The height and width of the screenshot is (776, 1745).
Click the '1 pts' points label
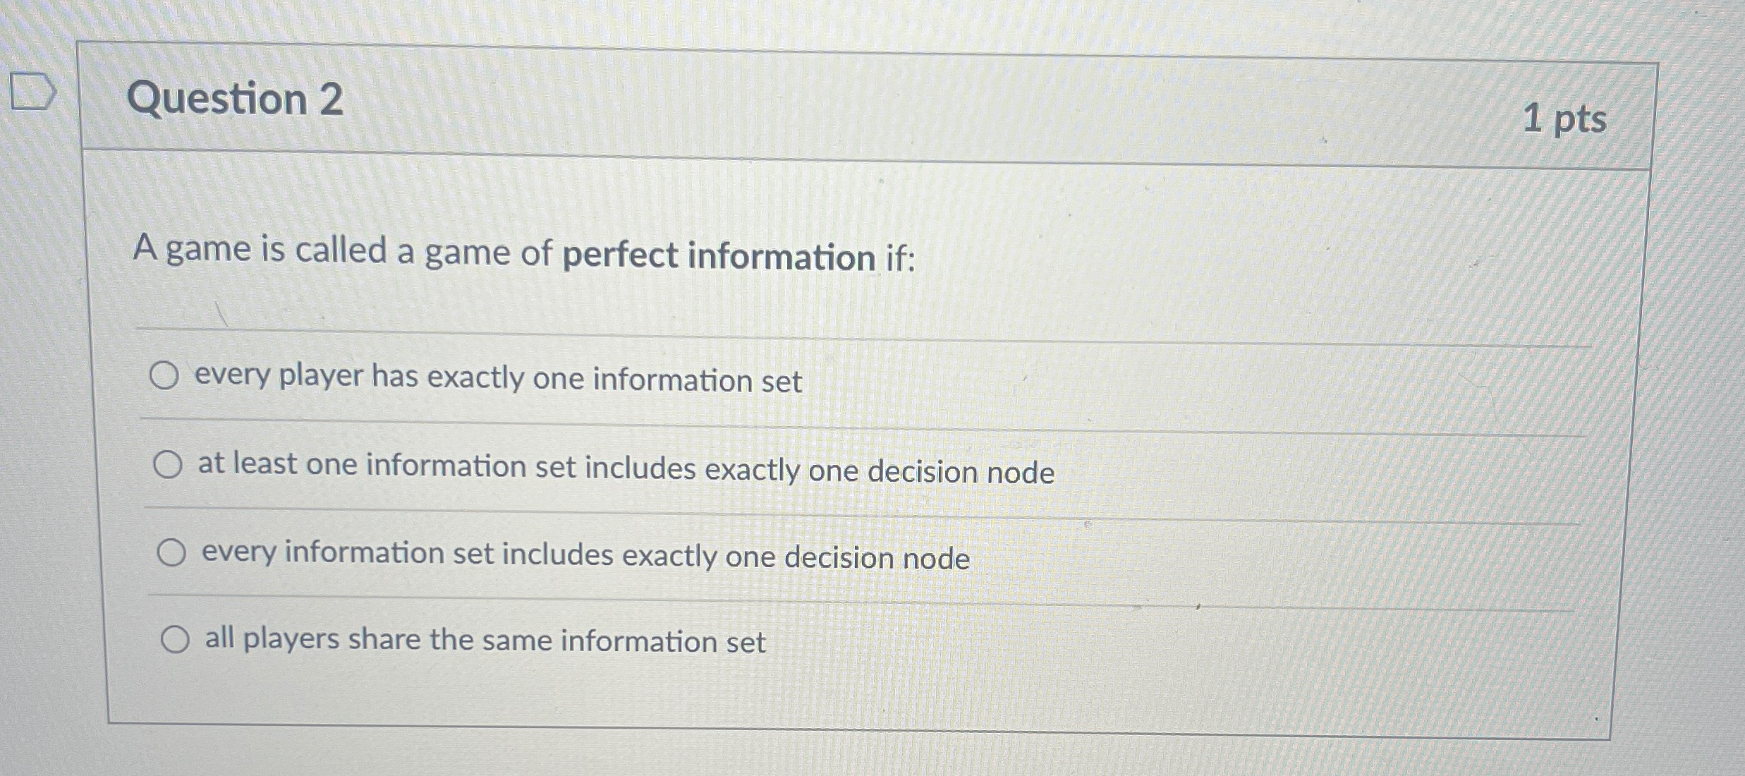pyautogui.click(x=1564, y=119)
